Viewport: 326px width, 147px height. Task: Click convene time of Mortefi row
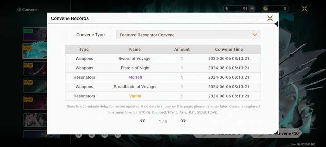tap(229, 77)
